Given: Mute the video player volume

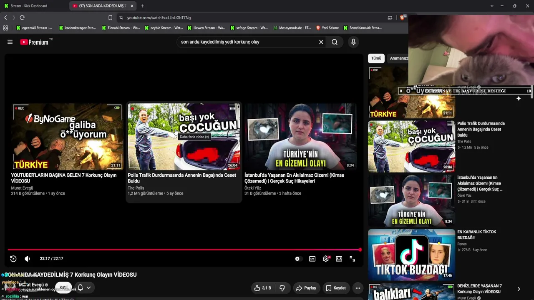Looking at the screenshot, I should 27,259.
